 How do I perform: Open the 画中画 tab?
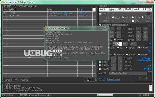pos(128,10)
